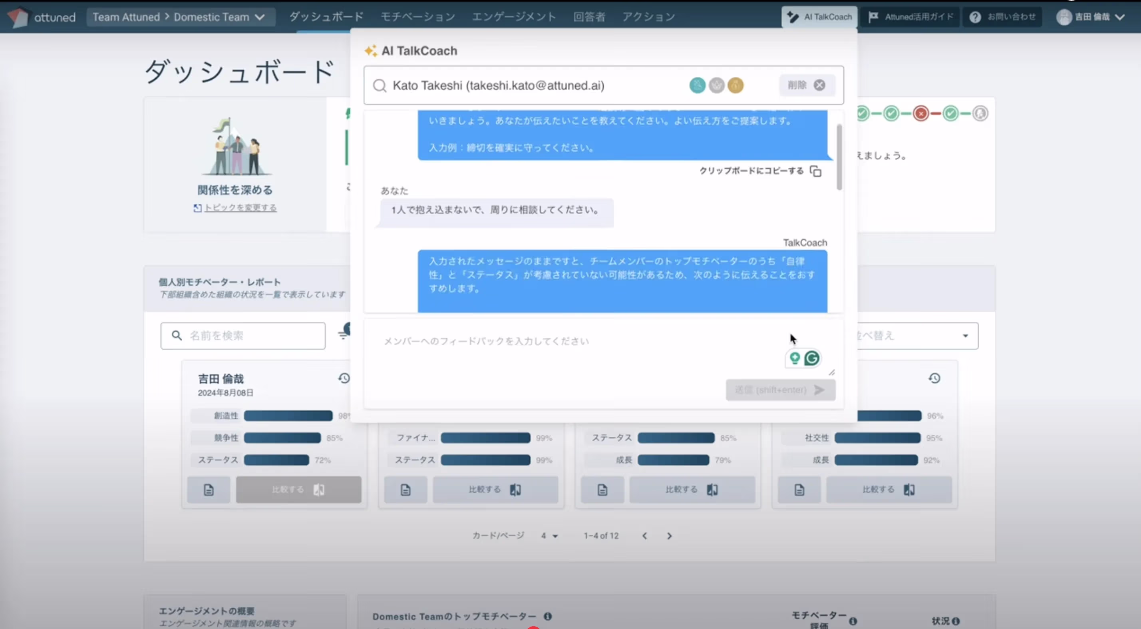The image size is (1141, 629).
Task: Open the カード/ページ count dropdown
Action: pyautogui.click(x=549, y=536)
